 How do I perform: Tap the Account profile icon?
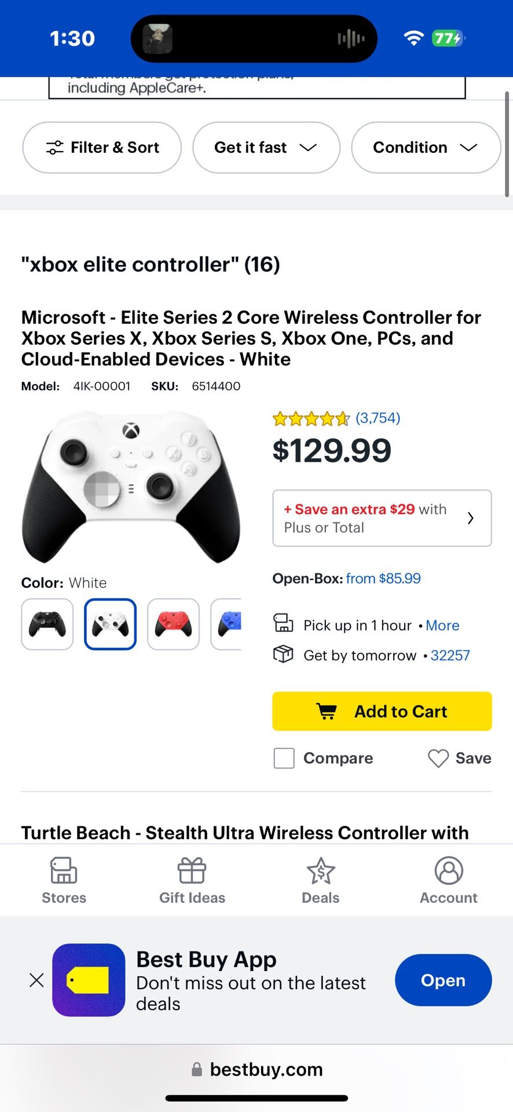point(449,871)
